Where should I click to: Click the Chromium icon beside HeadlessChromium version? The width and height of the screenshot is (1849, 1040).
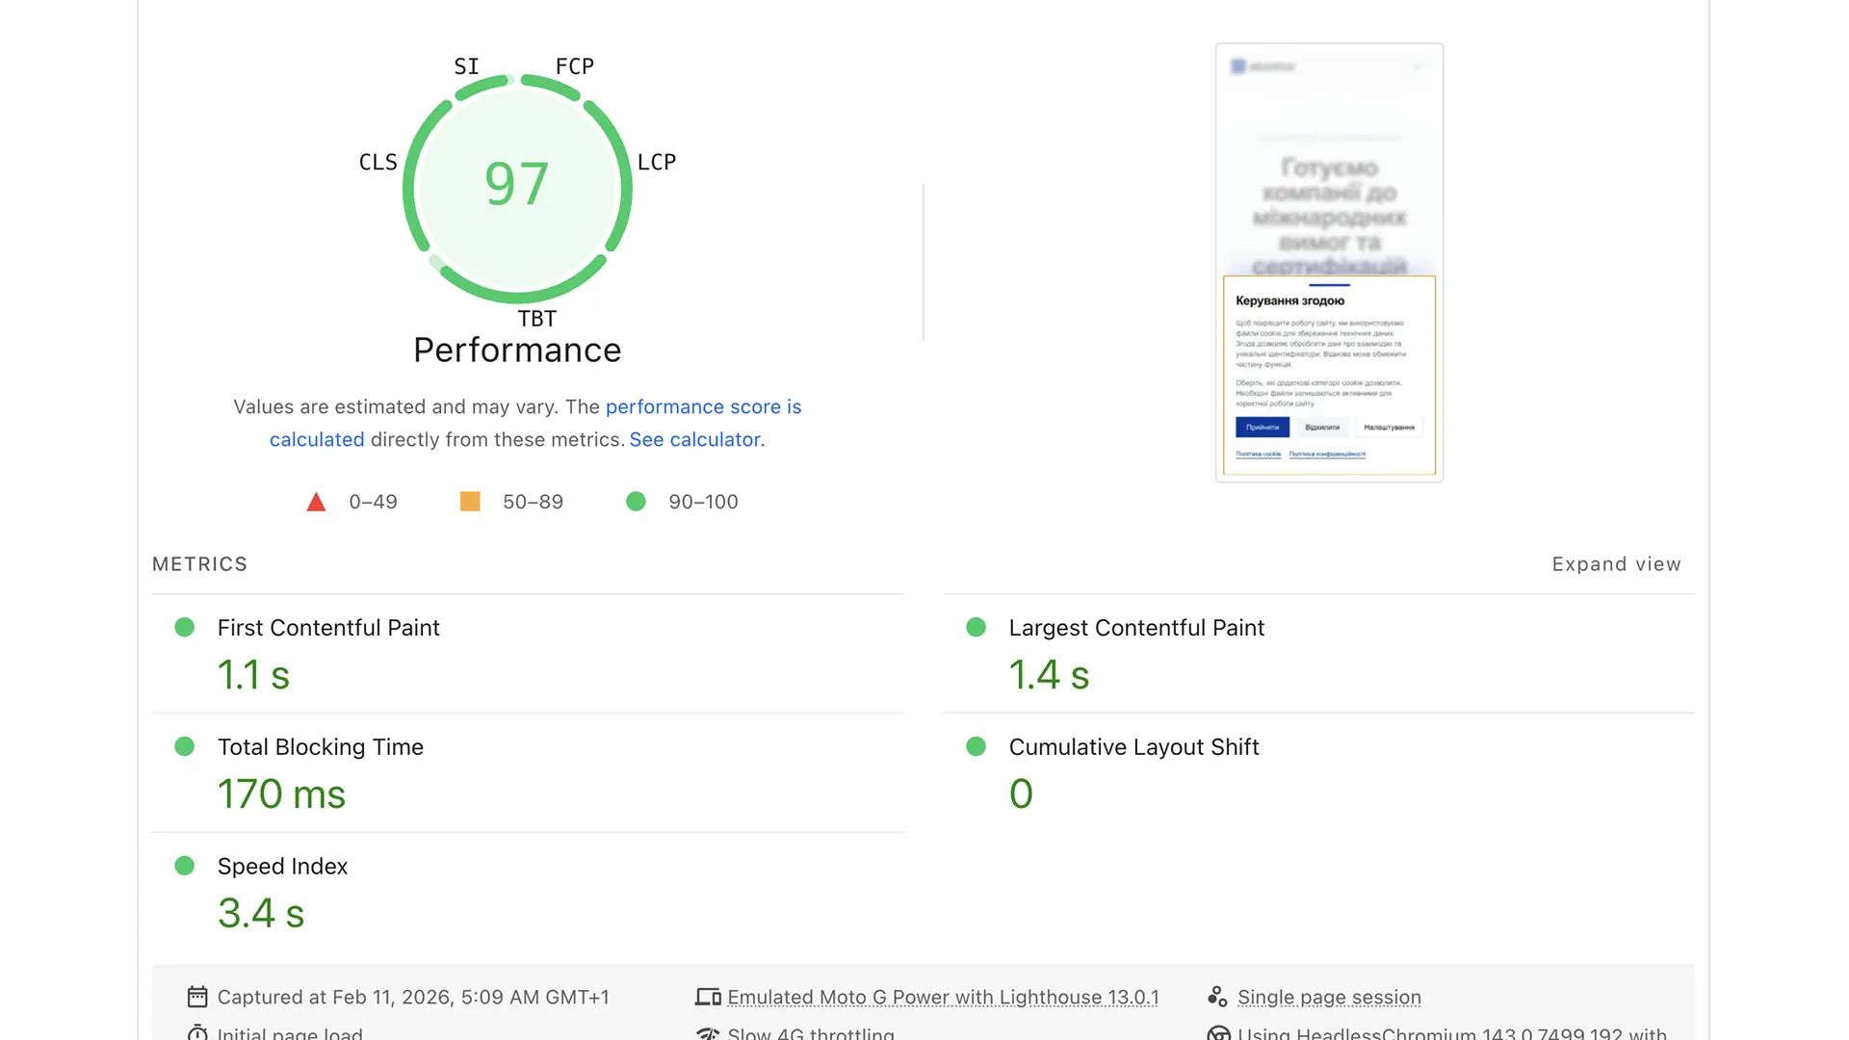point(1217,1032)
